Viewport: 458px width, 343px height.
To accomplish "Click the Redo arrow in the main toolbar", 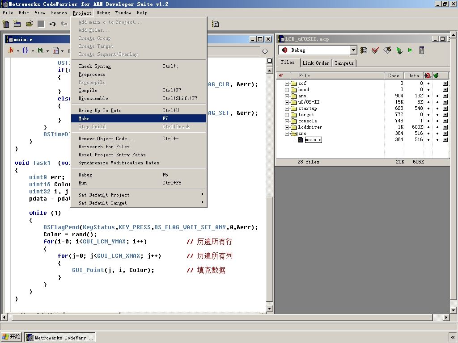I will pos(64,24).
